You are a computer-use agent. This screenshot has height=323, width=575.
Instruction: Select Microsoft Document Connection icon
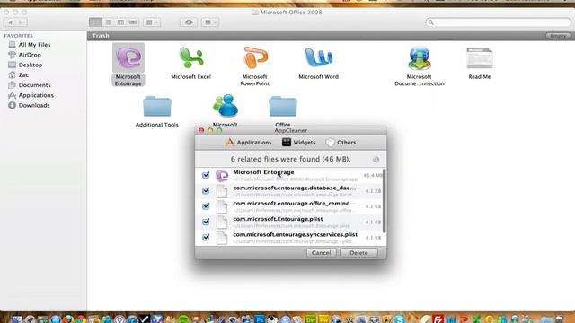click(420, 57)
